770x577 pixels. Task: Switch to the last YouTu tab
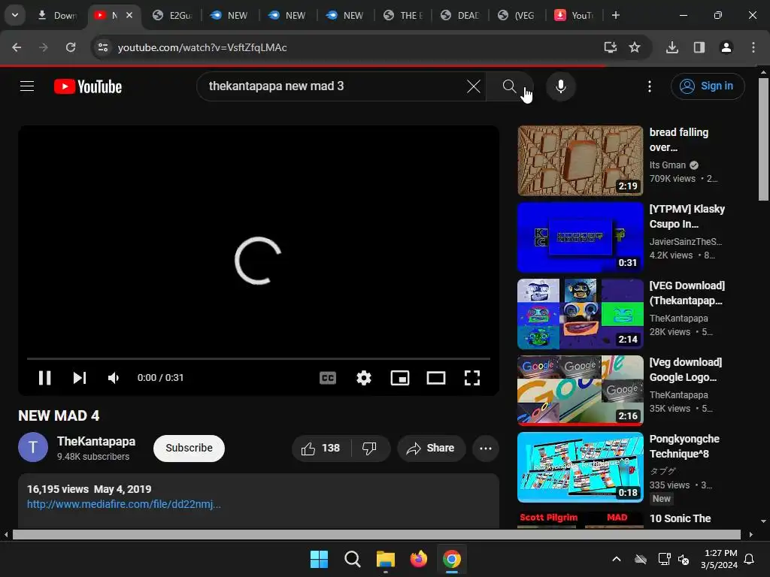pyautogui.click(x=575, y=15)
